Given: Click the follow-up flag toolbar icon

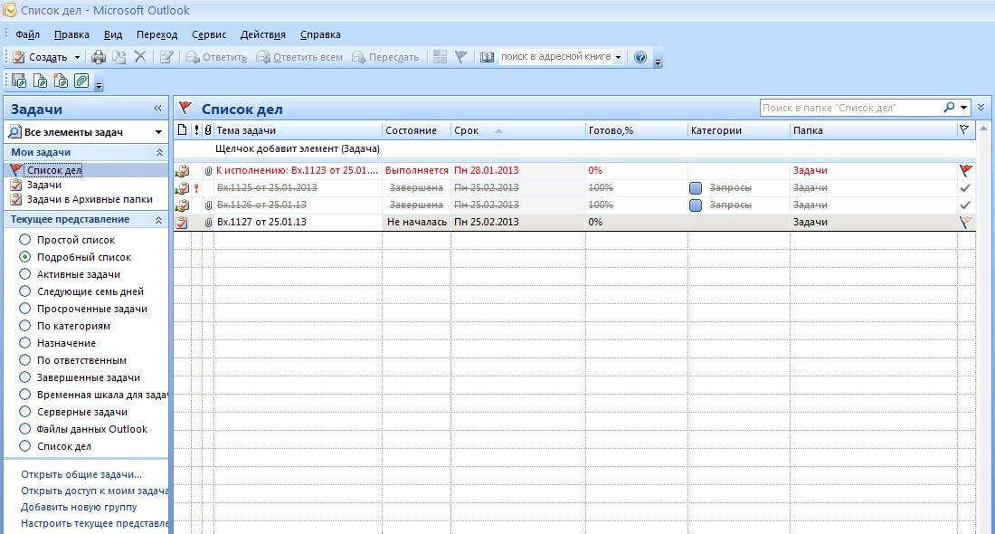Looking at the screenshot, I should 460,57.
